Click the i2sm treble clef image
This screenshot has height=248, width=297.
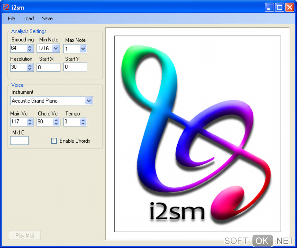[197, 134]
